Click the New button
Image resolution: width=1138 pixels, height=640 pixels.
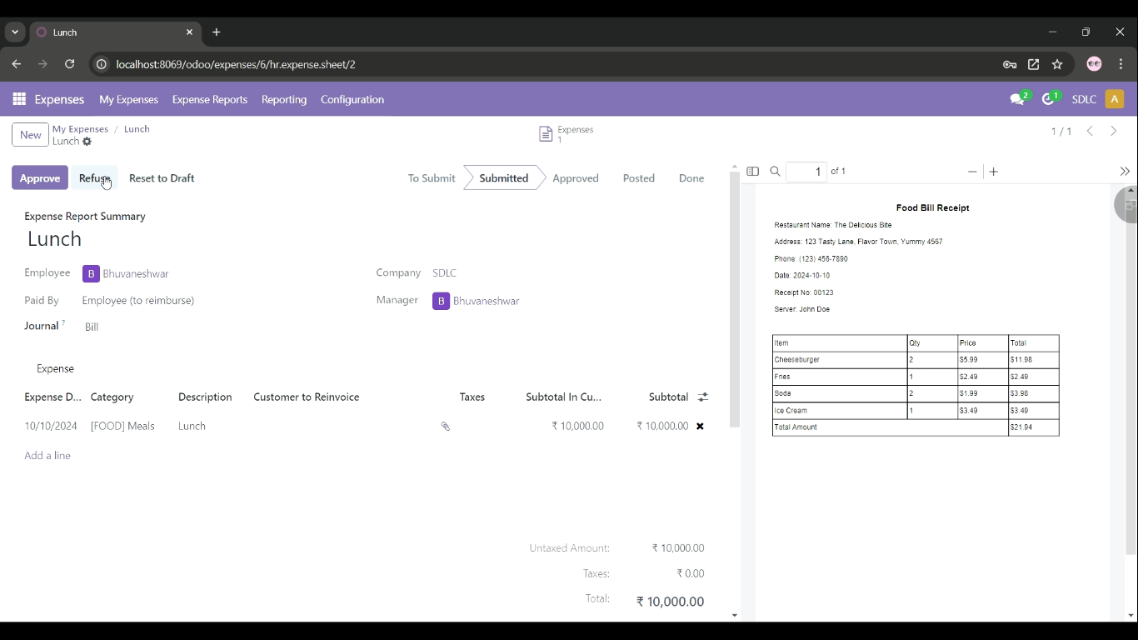[30, 135]
